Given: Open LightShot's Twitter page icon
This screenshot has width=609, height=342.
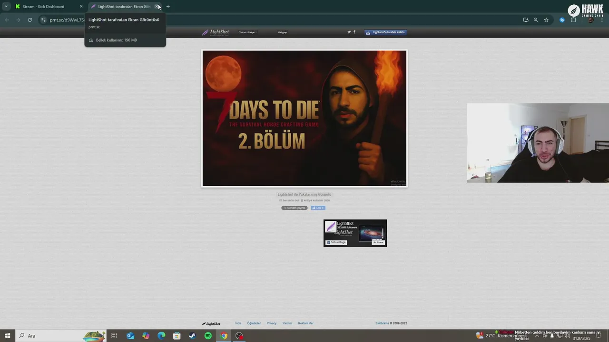Looking at the screenshot, I should (x=349, y=32).
